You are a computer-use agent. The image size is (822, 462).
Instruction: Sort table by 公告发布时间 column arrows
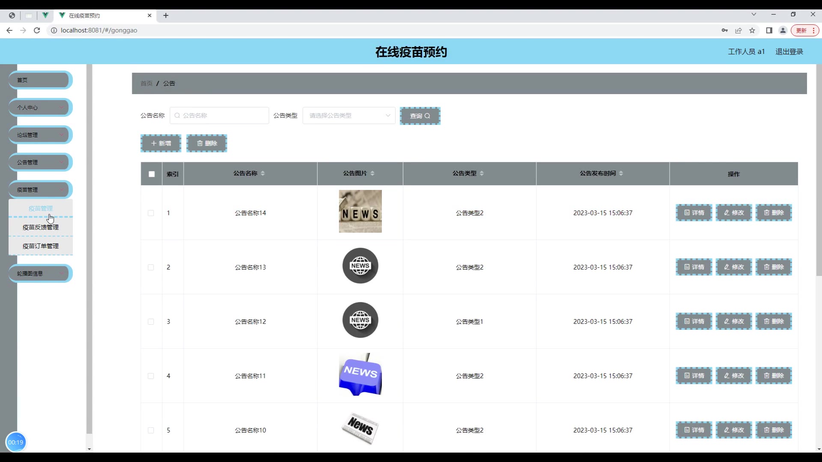pos(621,173)
